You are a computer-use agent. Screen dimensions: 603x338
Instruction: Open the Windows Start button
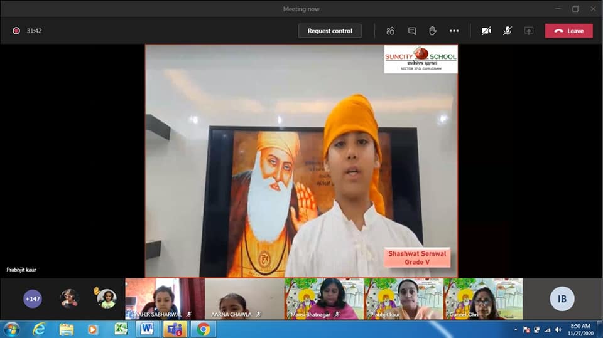pyautogui.click(x=11, y=329)
